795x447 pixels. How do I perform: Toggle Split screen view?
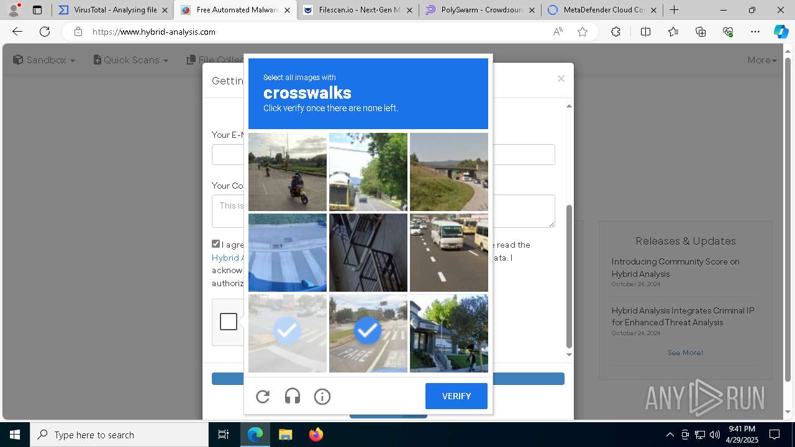645,32
